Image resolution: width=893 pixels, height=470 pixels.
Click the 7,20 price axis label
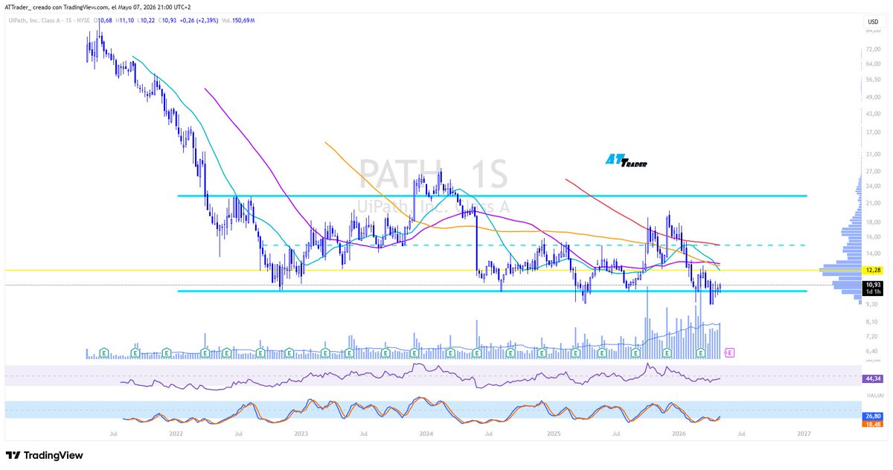(871, 336)
